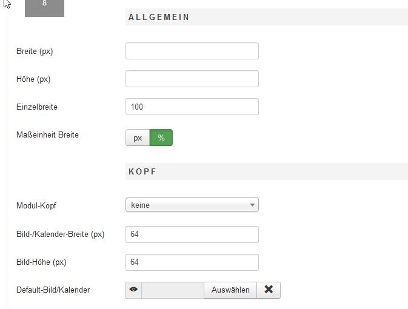Click into the Höhe (px) field
Screen dimensions: 408x309
pos(192,79)
